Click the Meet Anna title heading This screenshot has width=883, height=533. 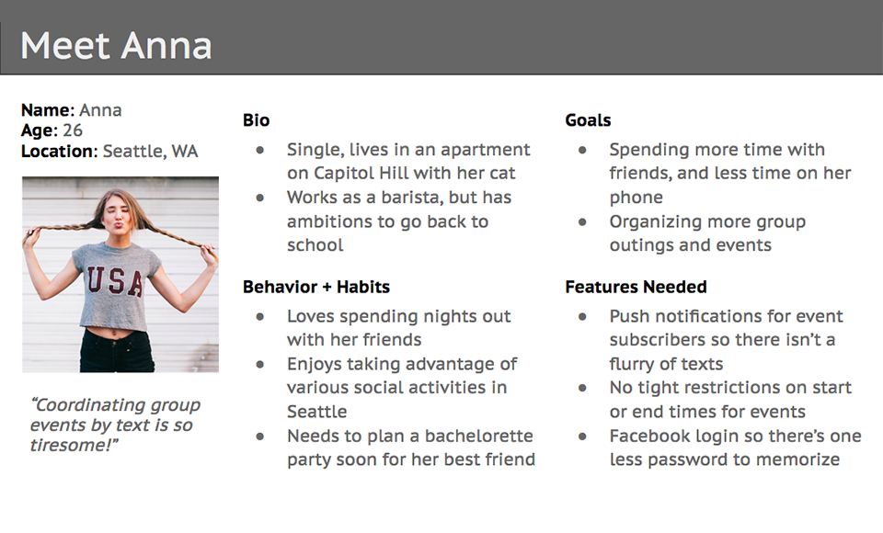pos(116,46)
